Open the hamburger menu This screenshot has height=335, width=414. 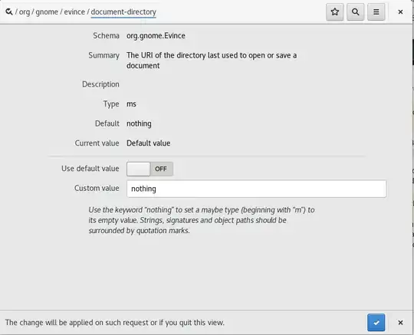coord(376,11)
